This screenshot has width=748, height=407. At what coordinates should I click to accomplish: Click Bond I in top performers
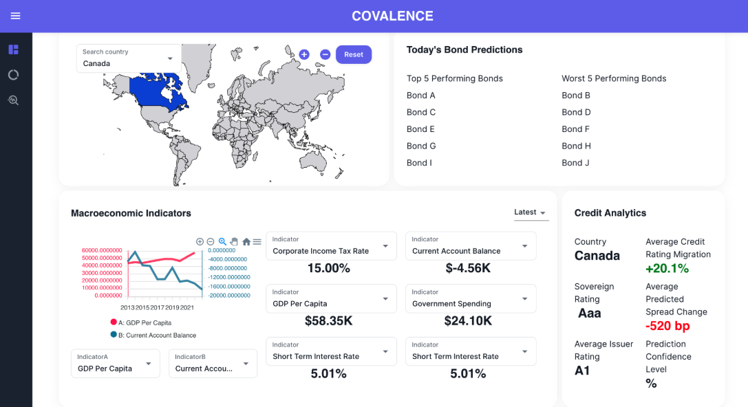419,162
